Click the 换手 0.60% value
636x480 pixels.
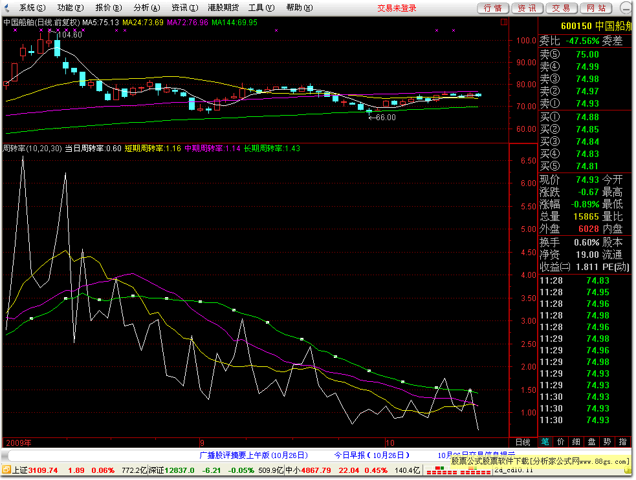[587, 243]
